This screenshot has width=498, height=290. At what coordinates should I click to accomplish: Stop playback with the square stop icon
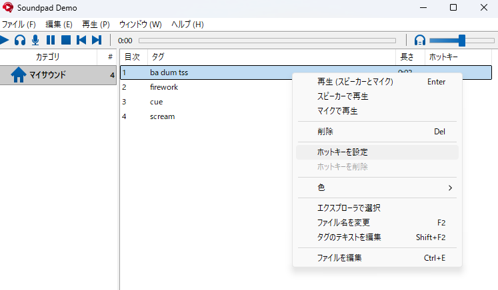point(66,40)
